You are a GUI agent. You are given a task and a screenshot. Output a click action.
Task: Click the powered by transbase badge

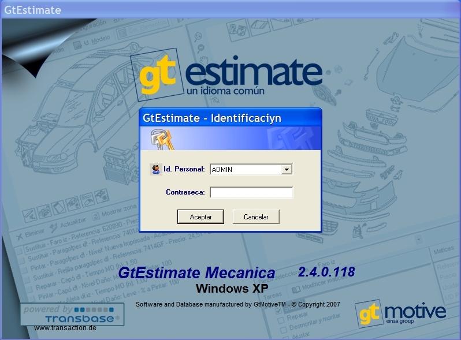click(x=72, y=314)
